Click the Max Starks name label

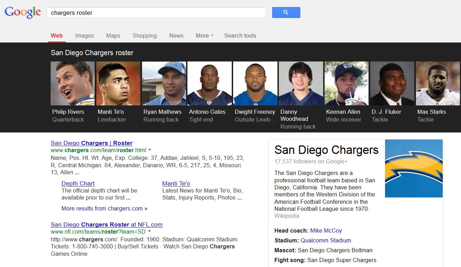(431, 112)
